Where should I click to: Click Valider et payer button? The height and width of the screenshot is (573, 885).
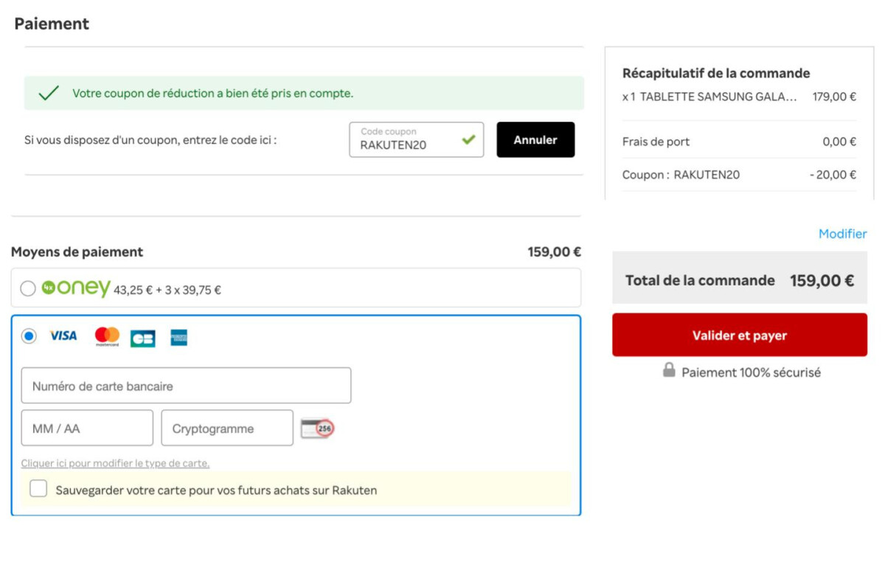click(740, 335)
